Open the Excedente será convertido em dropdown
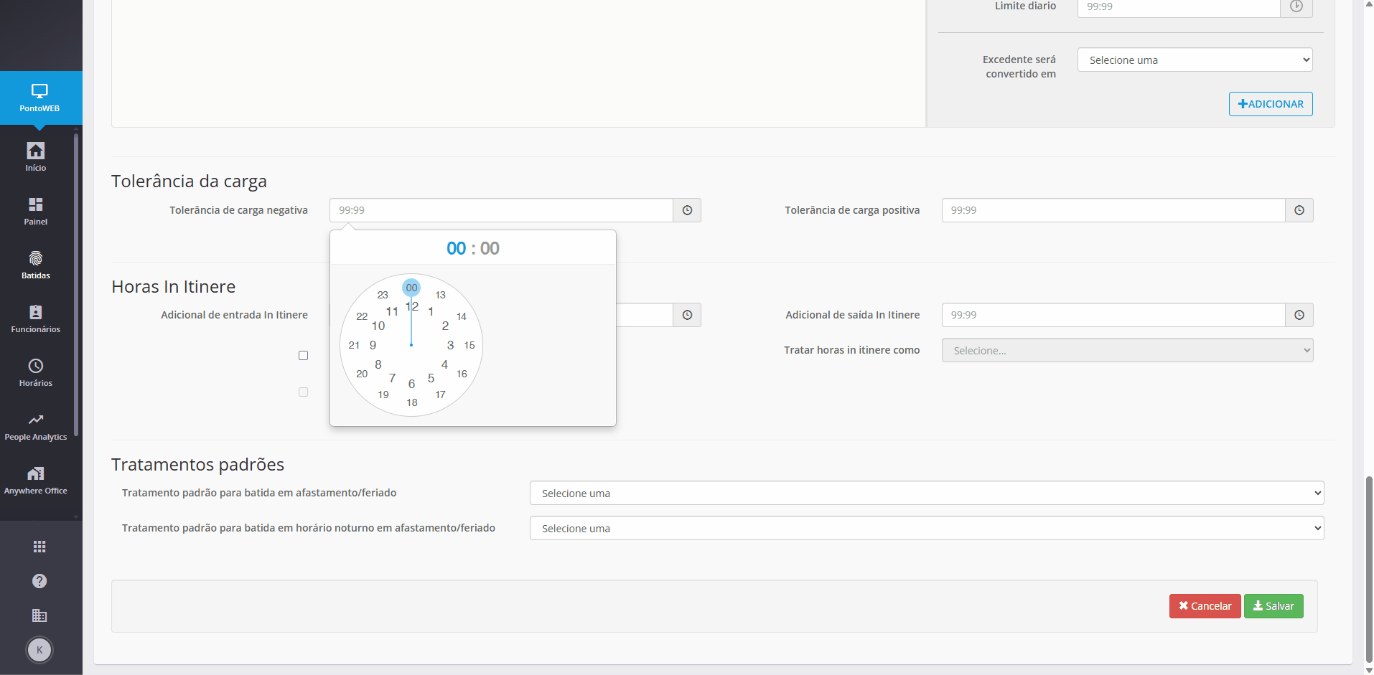Viewport: 1374px width, 675px height. click(1195, 60)
